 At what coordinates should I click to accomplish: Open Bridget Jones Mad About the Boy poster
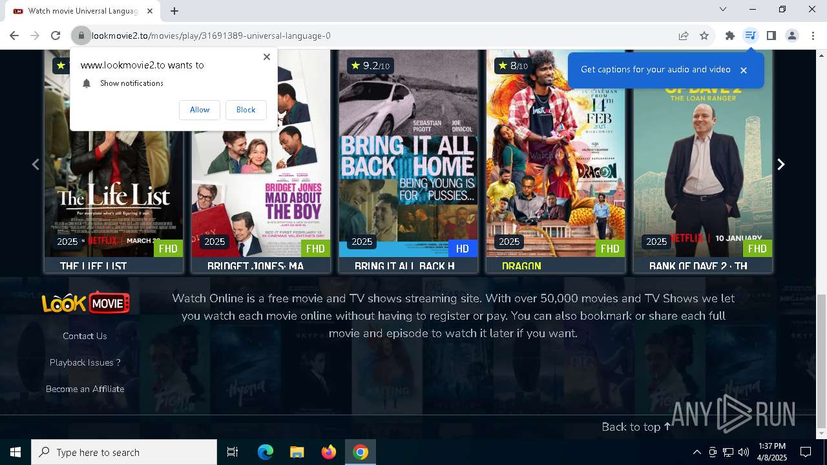(x=261, y=154)
